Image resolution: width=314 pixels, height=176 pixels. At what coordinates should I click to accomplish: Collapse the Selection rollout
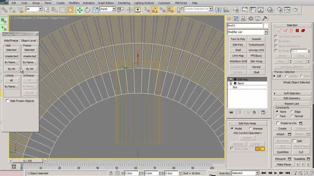(292, 25)
